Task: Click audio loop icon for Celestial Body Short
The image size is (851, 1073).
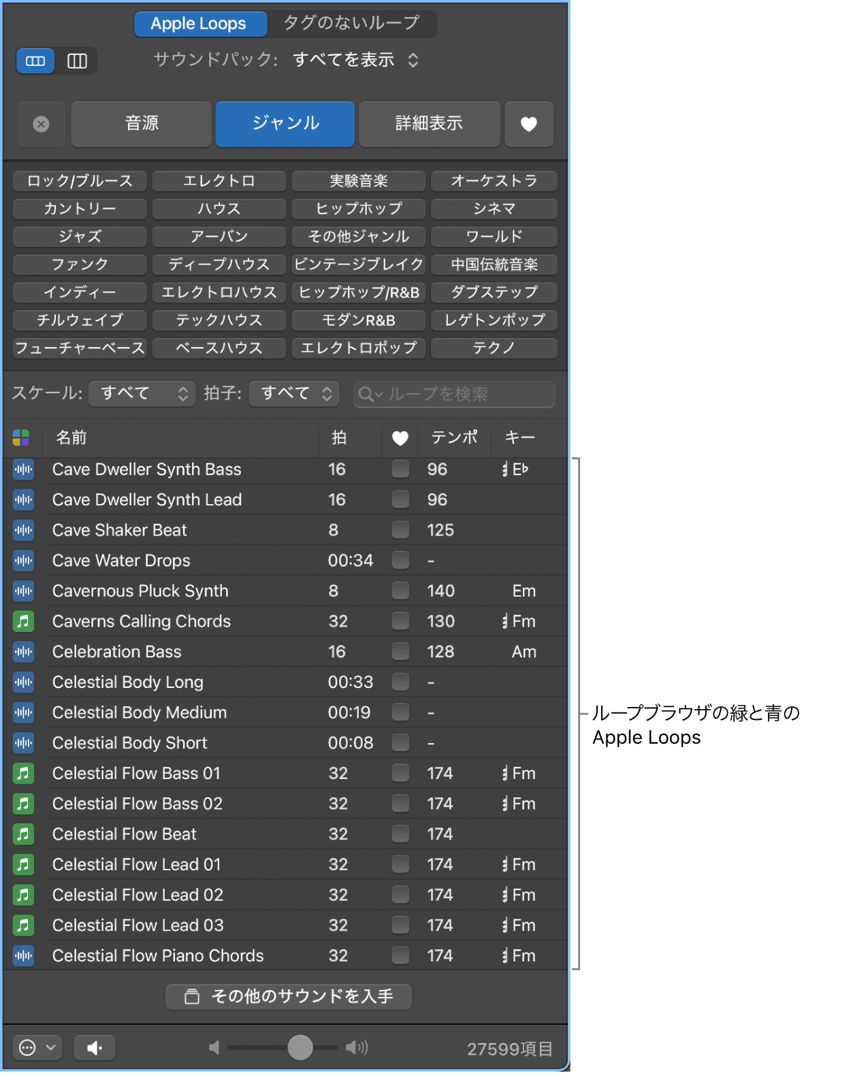Action: [23, 743]
